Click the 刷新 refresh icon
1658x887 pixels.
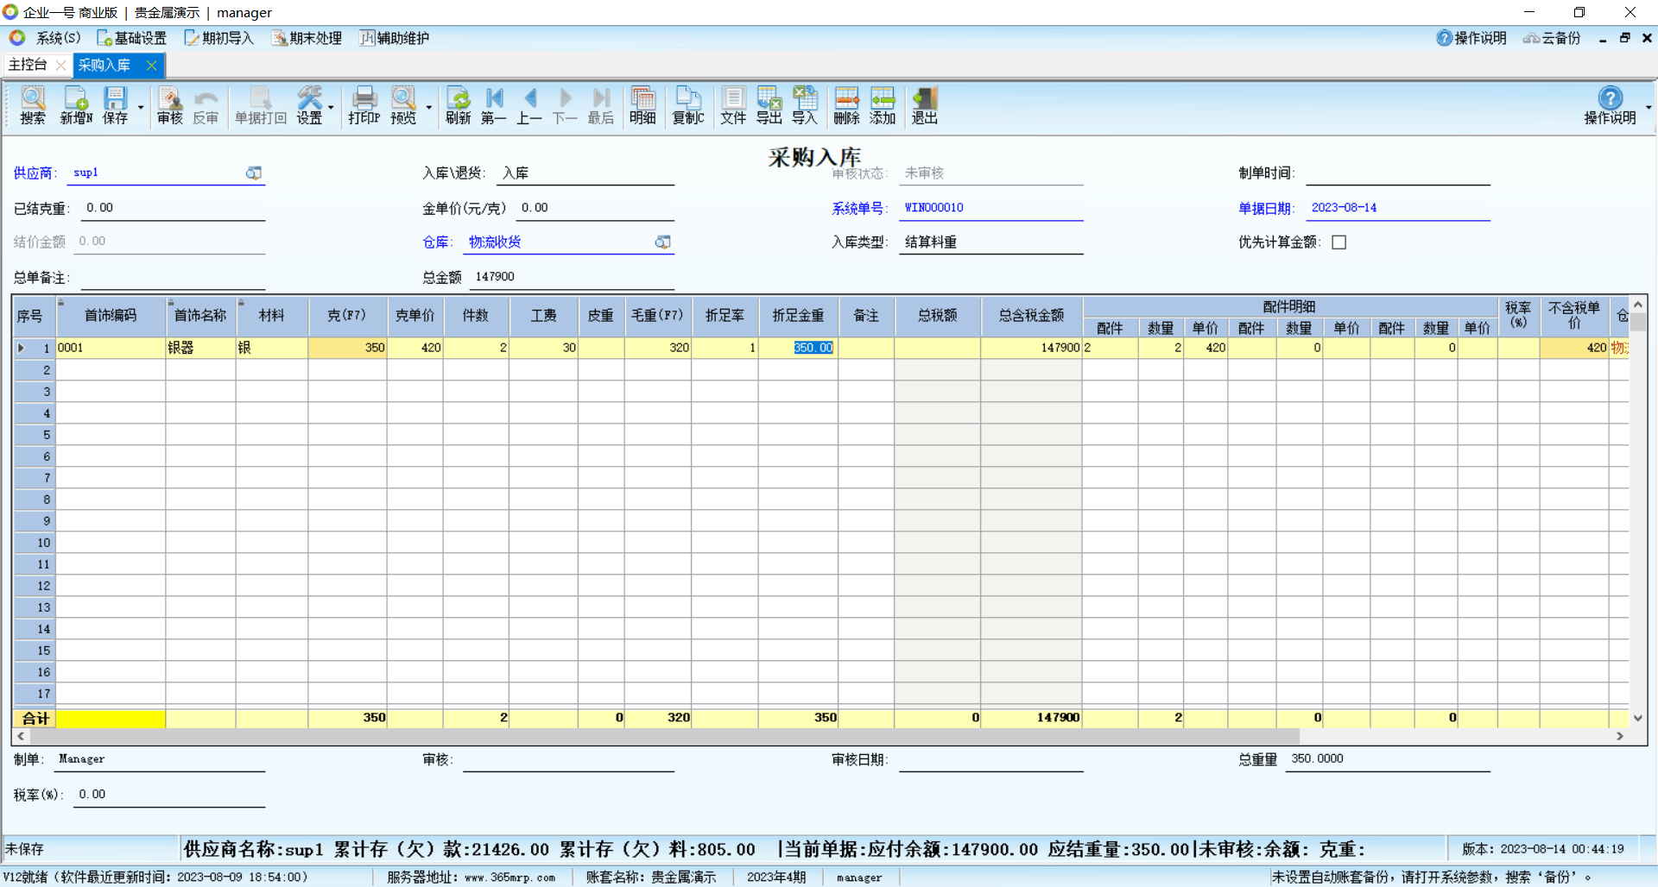pyautogui.click(x=458, y=105)
